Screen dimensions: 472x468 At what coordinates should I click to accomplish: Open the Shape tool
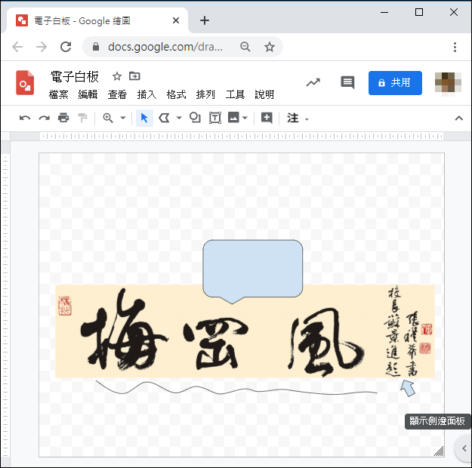(195, 118)
